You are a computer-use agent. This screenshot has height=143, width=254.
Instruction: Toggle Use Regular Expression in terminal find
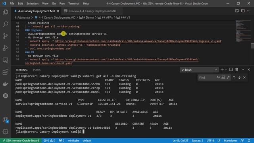tap(228, 77)
